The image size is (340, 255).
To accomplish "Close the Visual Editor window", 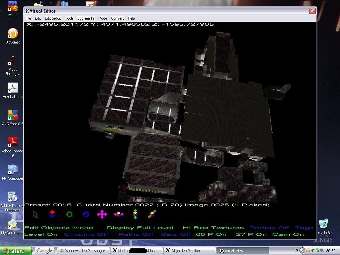I will (312, 11).
